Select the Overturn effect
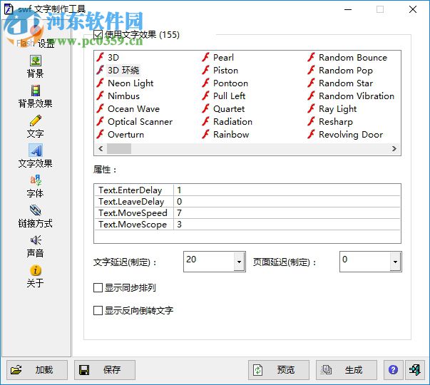 (x=126, y=134)
